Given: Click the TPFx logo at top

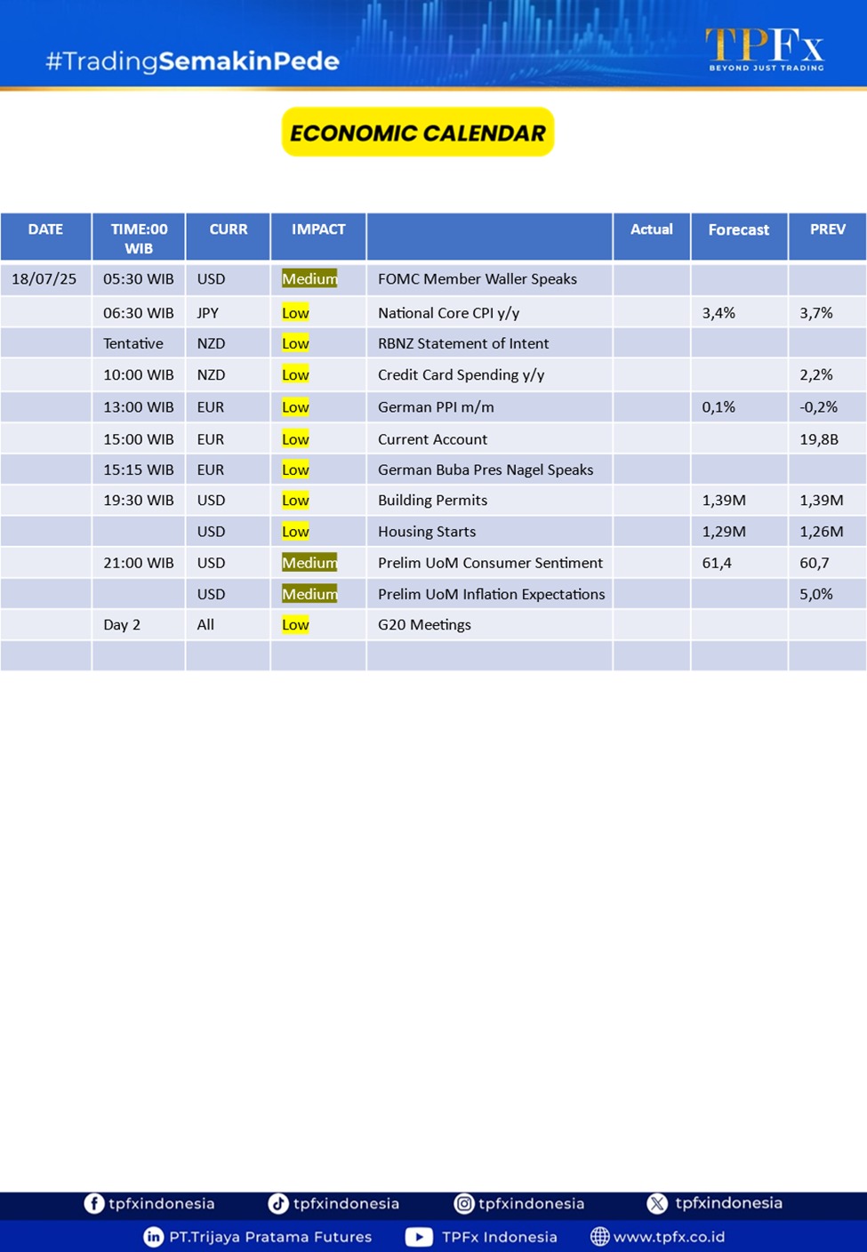Looking at the screenshot, I should [765, 48].
